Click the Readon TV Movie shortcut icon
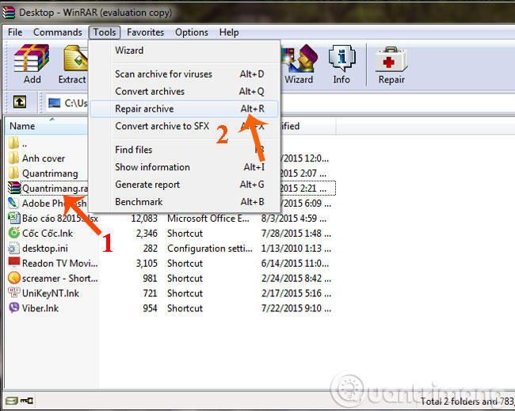This screenshot has height=411, width=515. point(13,263)
